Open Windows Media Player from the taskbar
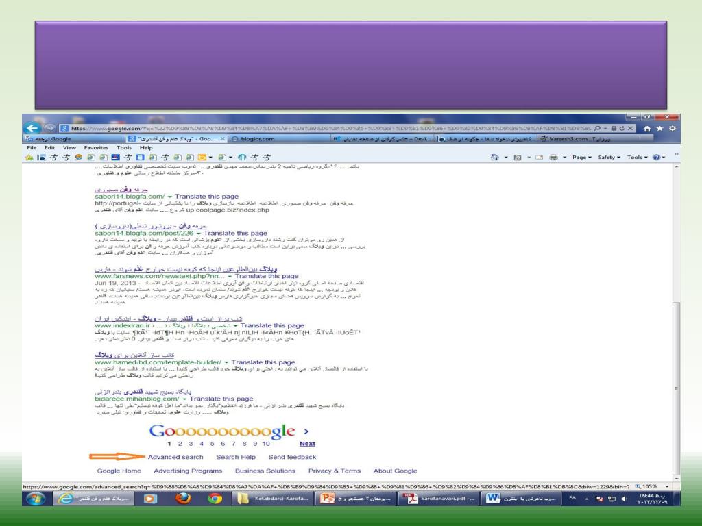This screenshot has width=702, height=526. tap(150, 499)
